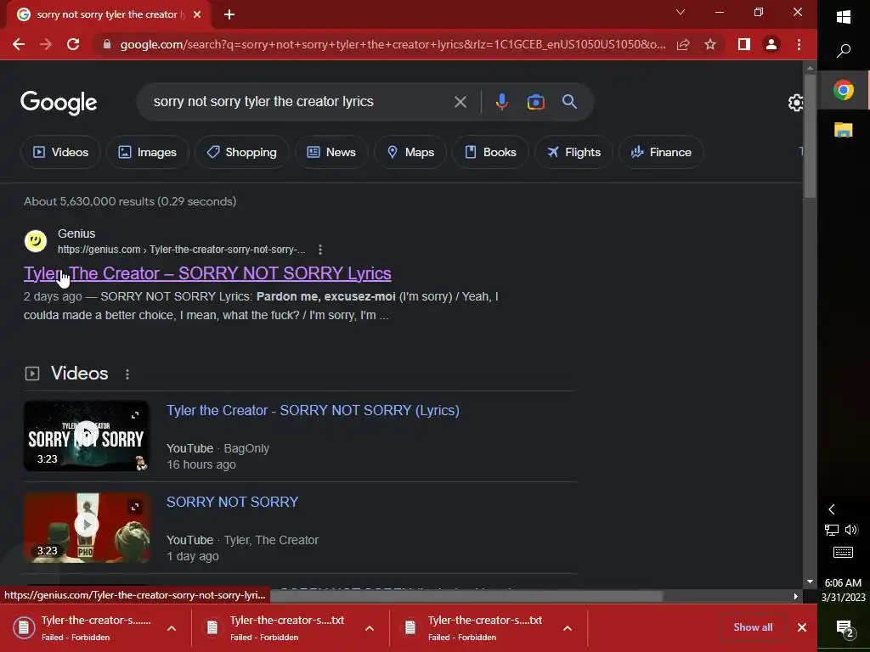
Task: Open notification center with 2 alerts
Action: pos(845,629)
